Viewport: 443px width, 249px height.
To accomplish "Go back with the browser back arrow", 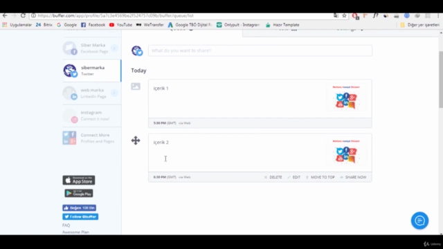I will pyautogui.click(x=5, y=15).
